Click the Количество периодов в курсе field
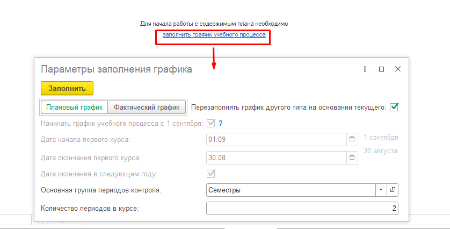Viewport: 450px width, 229px height. coord(302,209)
